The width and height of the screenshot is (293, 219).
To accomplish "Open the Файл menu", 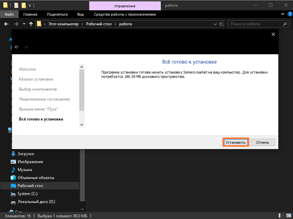I will 9,14.
